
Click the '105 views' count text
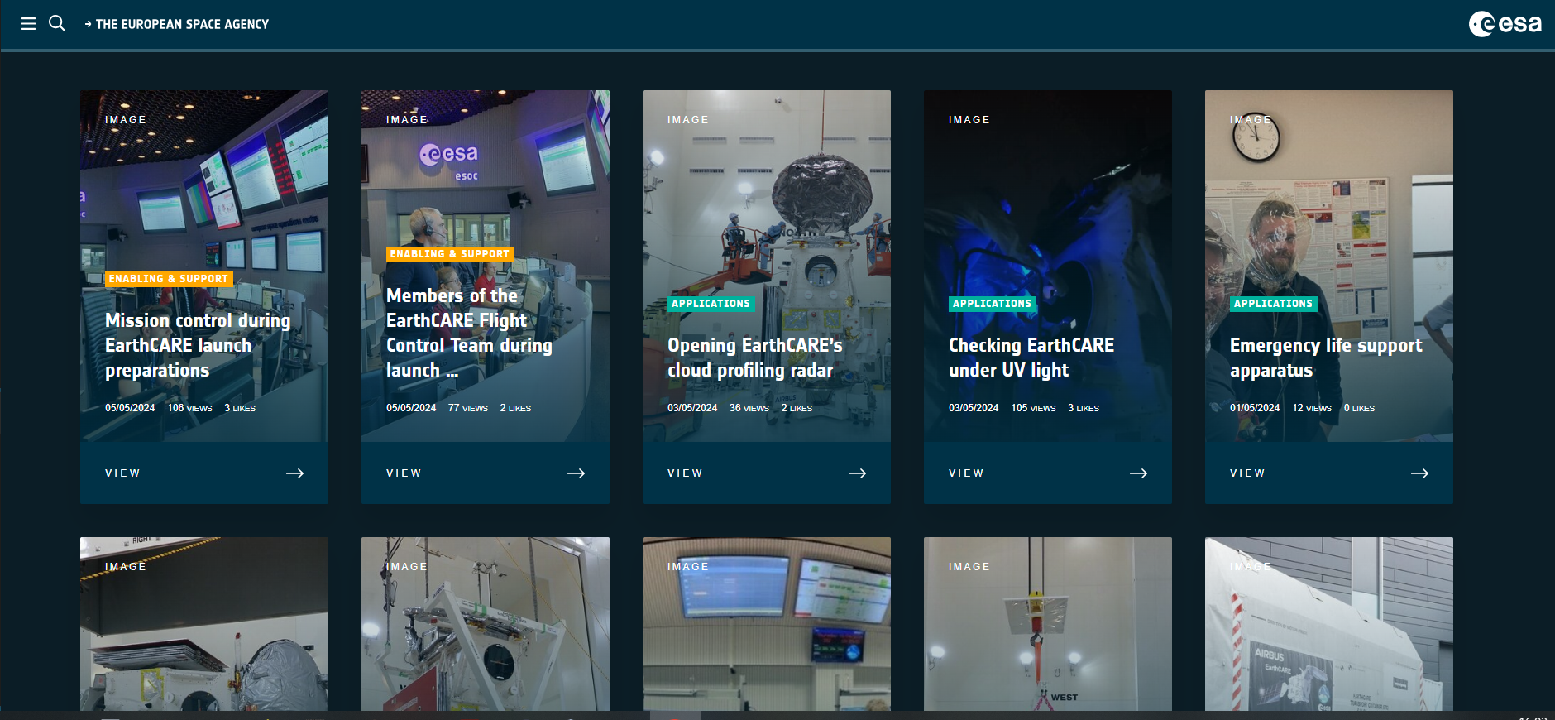click(1033, 408)
